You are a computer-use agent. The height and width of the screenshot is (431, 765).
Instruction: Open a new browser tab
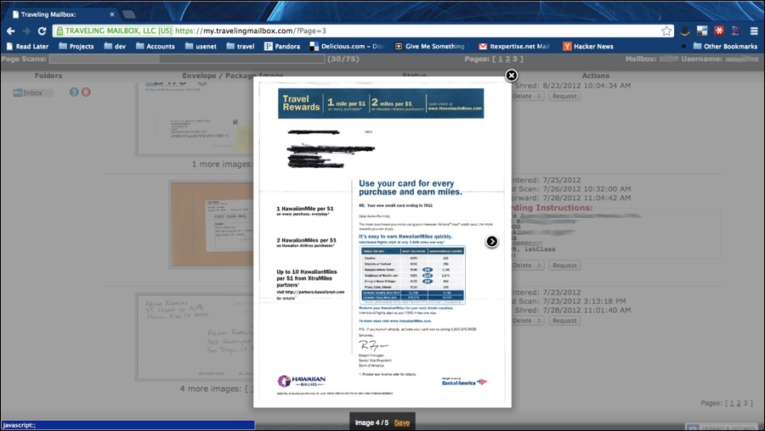click(x=129, y=14)
